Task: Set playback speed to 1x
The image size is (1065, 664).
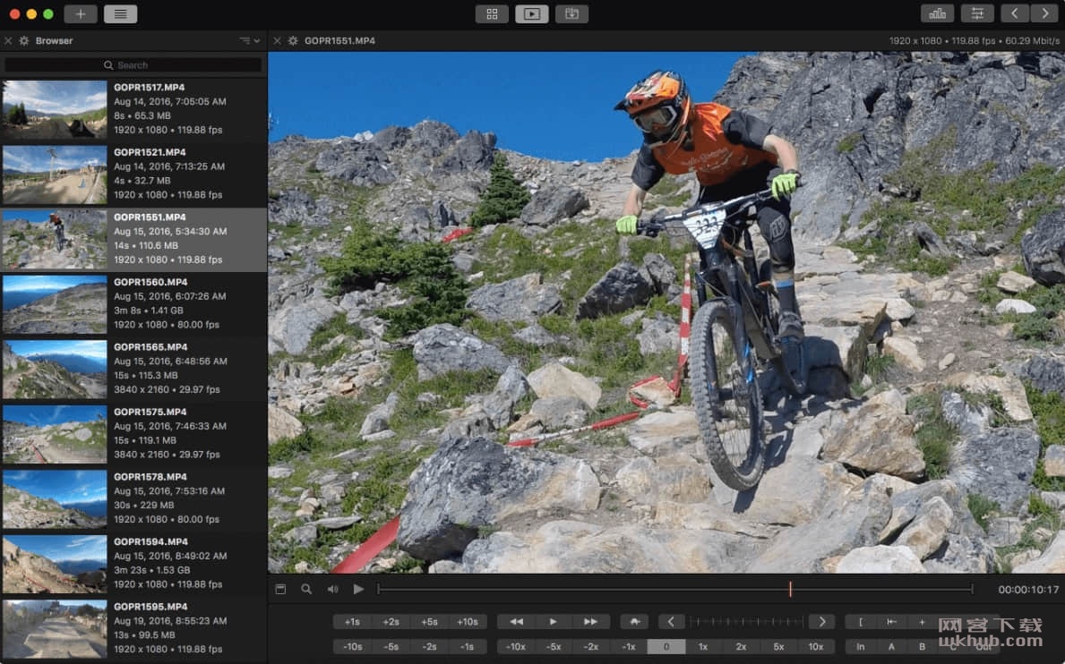Action: click(x=703, y=646)
